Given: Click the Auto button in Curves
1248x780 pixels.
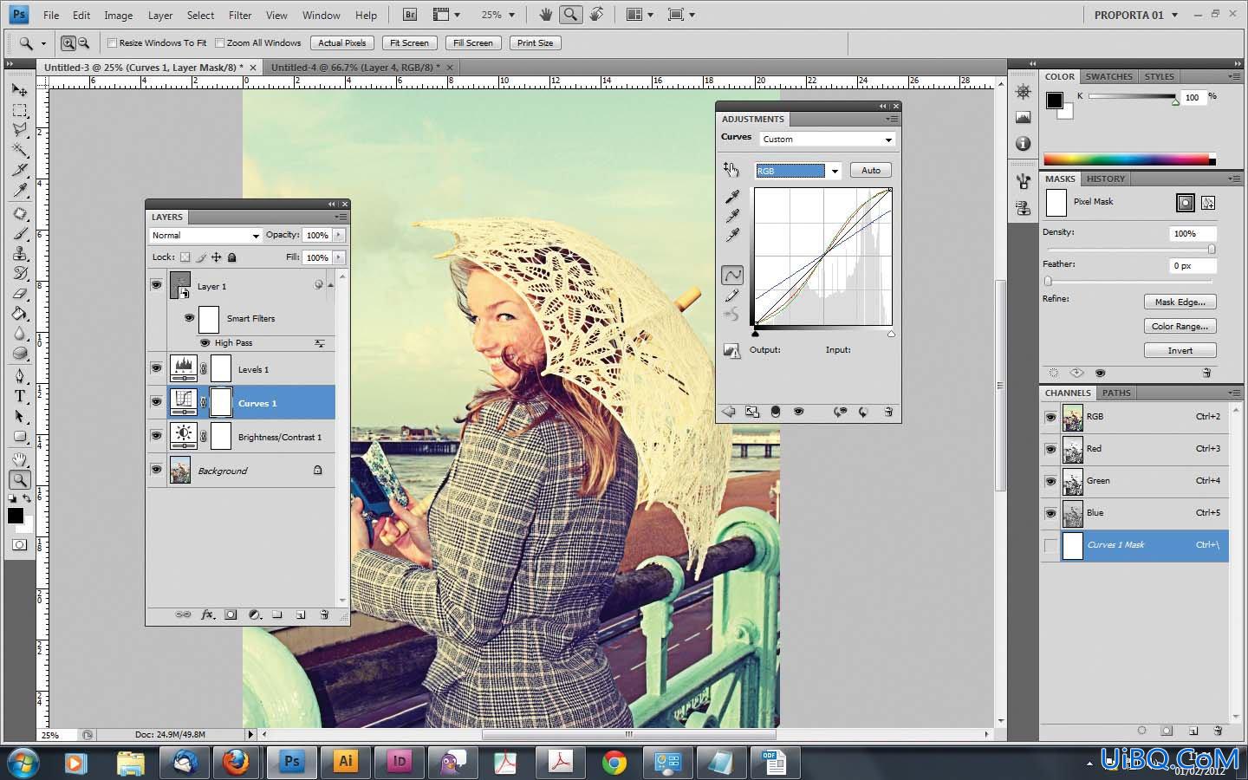Looking at the screenshot, I should 871,170.
